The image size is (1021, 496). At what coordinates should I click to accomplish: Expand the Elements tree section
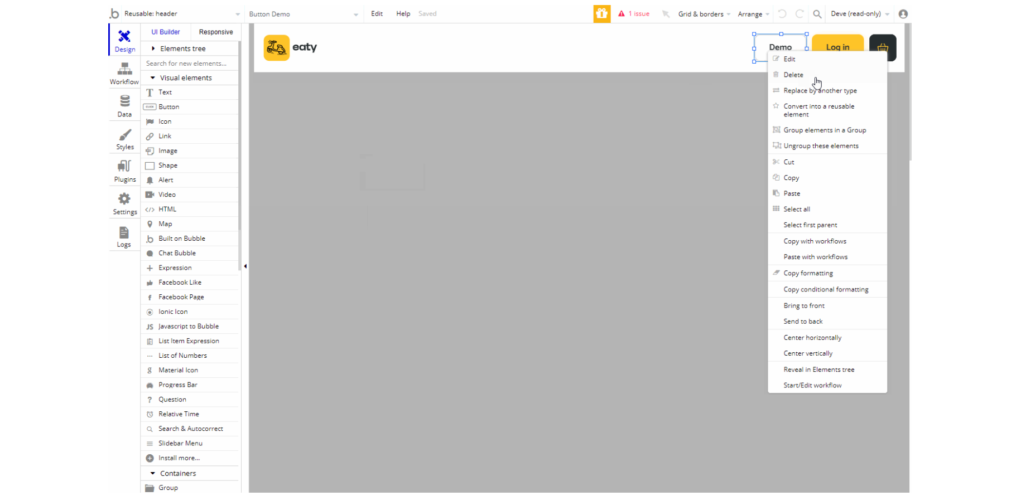(x=190, y=48)
